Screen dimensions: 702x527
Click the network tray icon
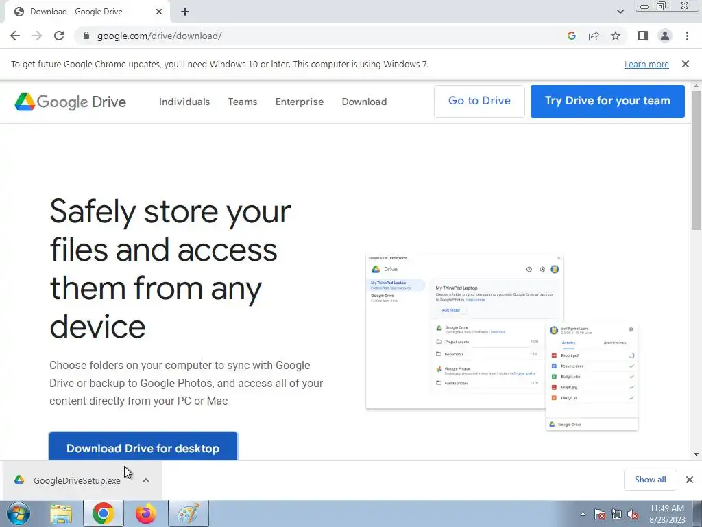(616, 515)
